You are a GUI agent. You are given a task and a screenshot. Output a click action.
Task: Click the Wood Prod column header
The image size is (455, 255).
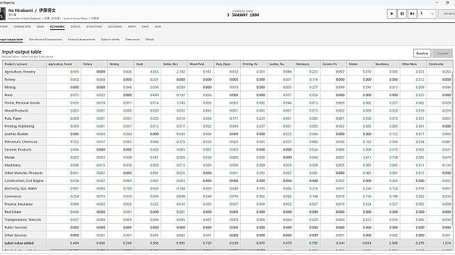[201, 64]
